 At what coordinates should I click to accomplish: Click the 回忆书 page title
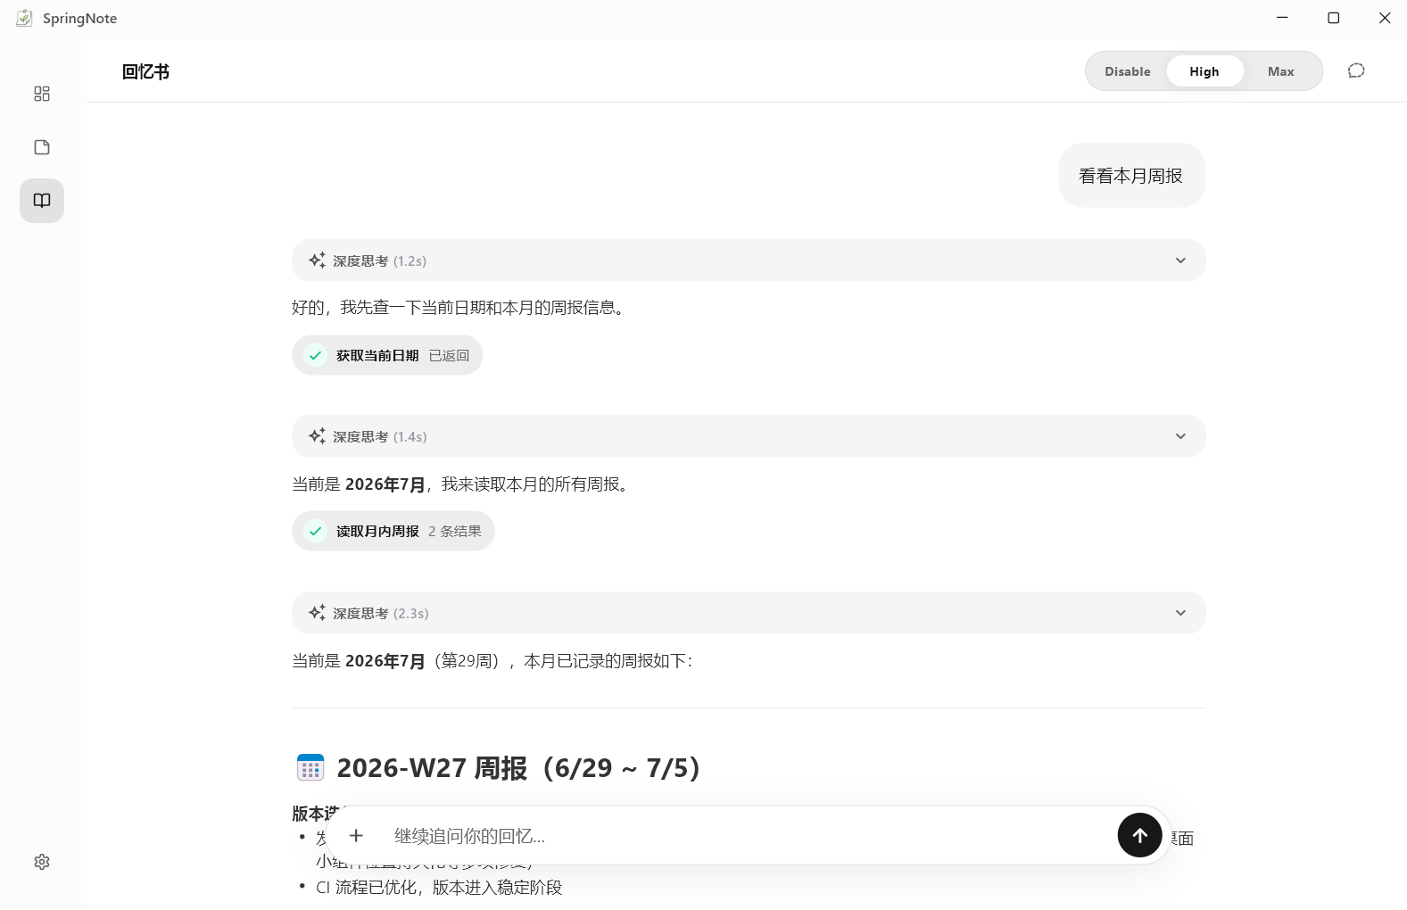click(x=145, y=71)
